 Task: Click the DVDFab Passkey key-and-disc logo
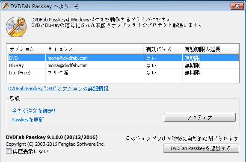[x=16, y=27]
